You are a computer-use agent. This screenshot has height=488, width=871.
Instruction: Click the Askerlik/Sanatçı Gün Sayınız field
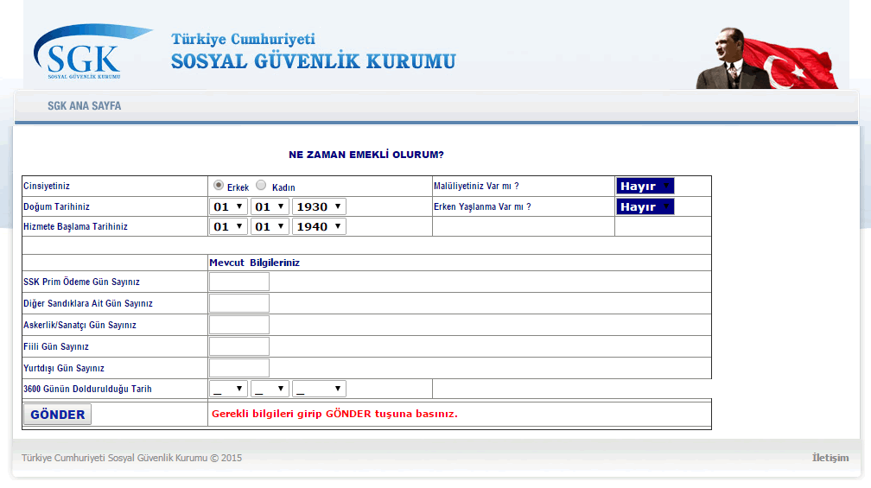click(239, 325)
